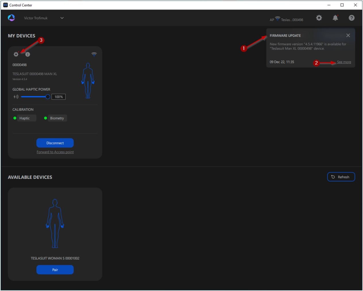This screenshot has width=363, height=291.
Task: Close the Firmware Update notification
Action: (348, 35)
